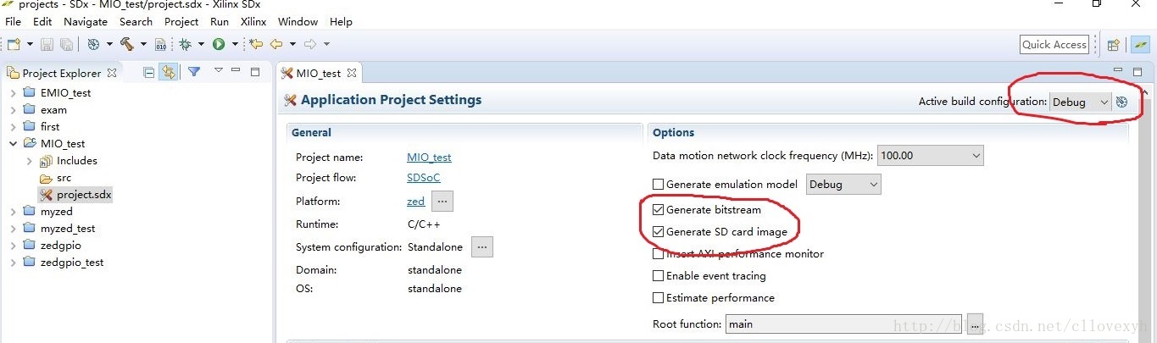Click the hammer Build icon

click(127, 44)
